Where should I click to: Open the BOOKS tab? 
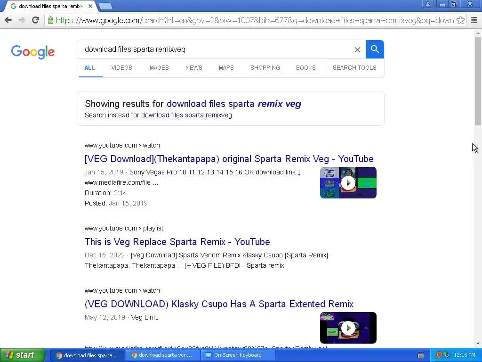(x=306, y=68)
